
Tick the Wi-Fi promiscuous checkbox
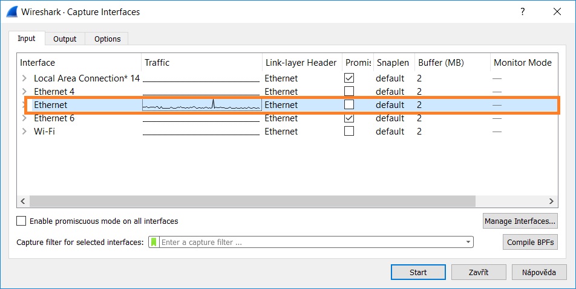click(349, 131)
